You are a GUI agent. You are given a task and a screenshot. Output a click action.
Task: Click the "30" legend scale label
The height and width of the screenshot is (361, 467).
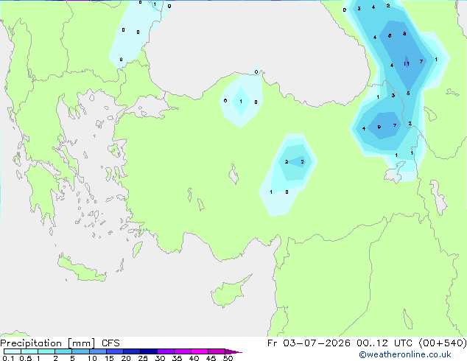click(160, 358)
